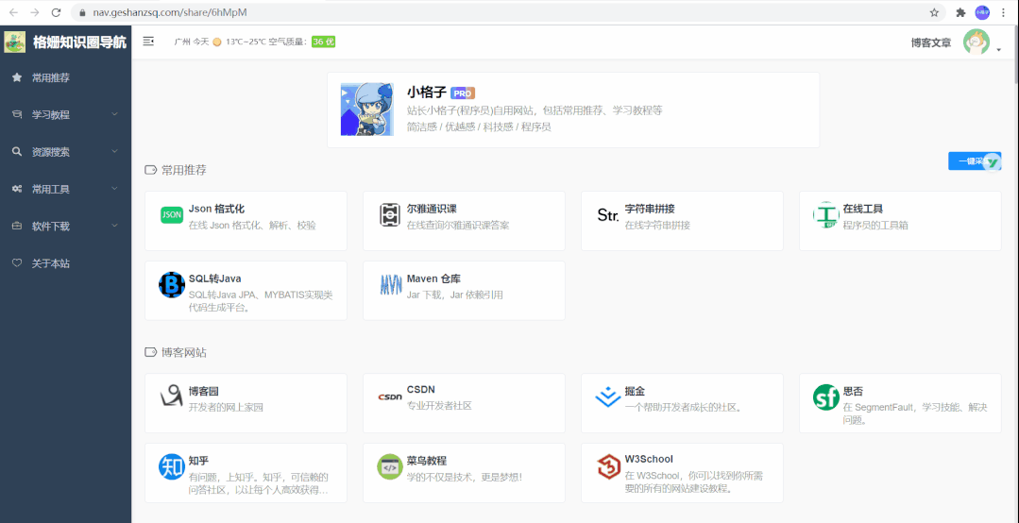Screen dimensions: 1019x523
Task: Click the 思否 green sf icon
Action: point(826,396)
